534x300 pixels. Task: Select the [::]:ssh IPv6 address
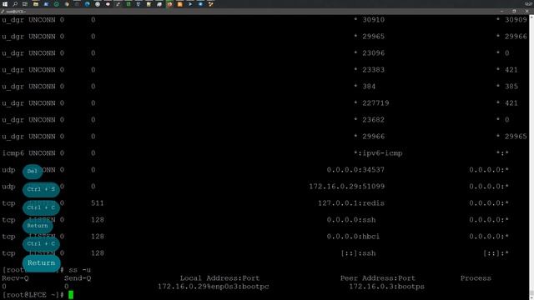358,253
